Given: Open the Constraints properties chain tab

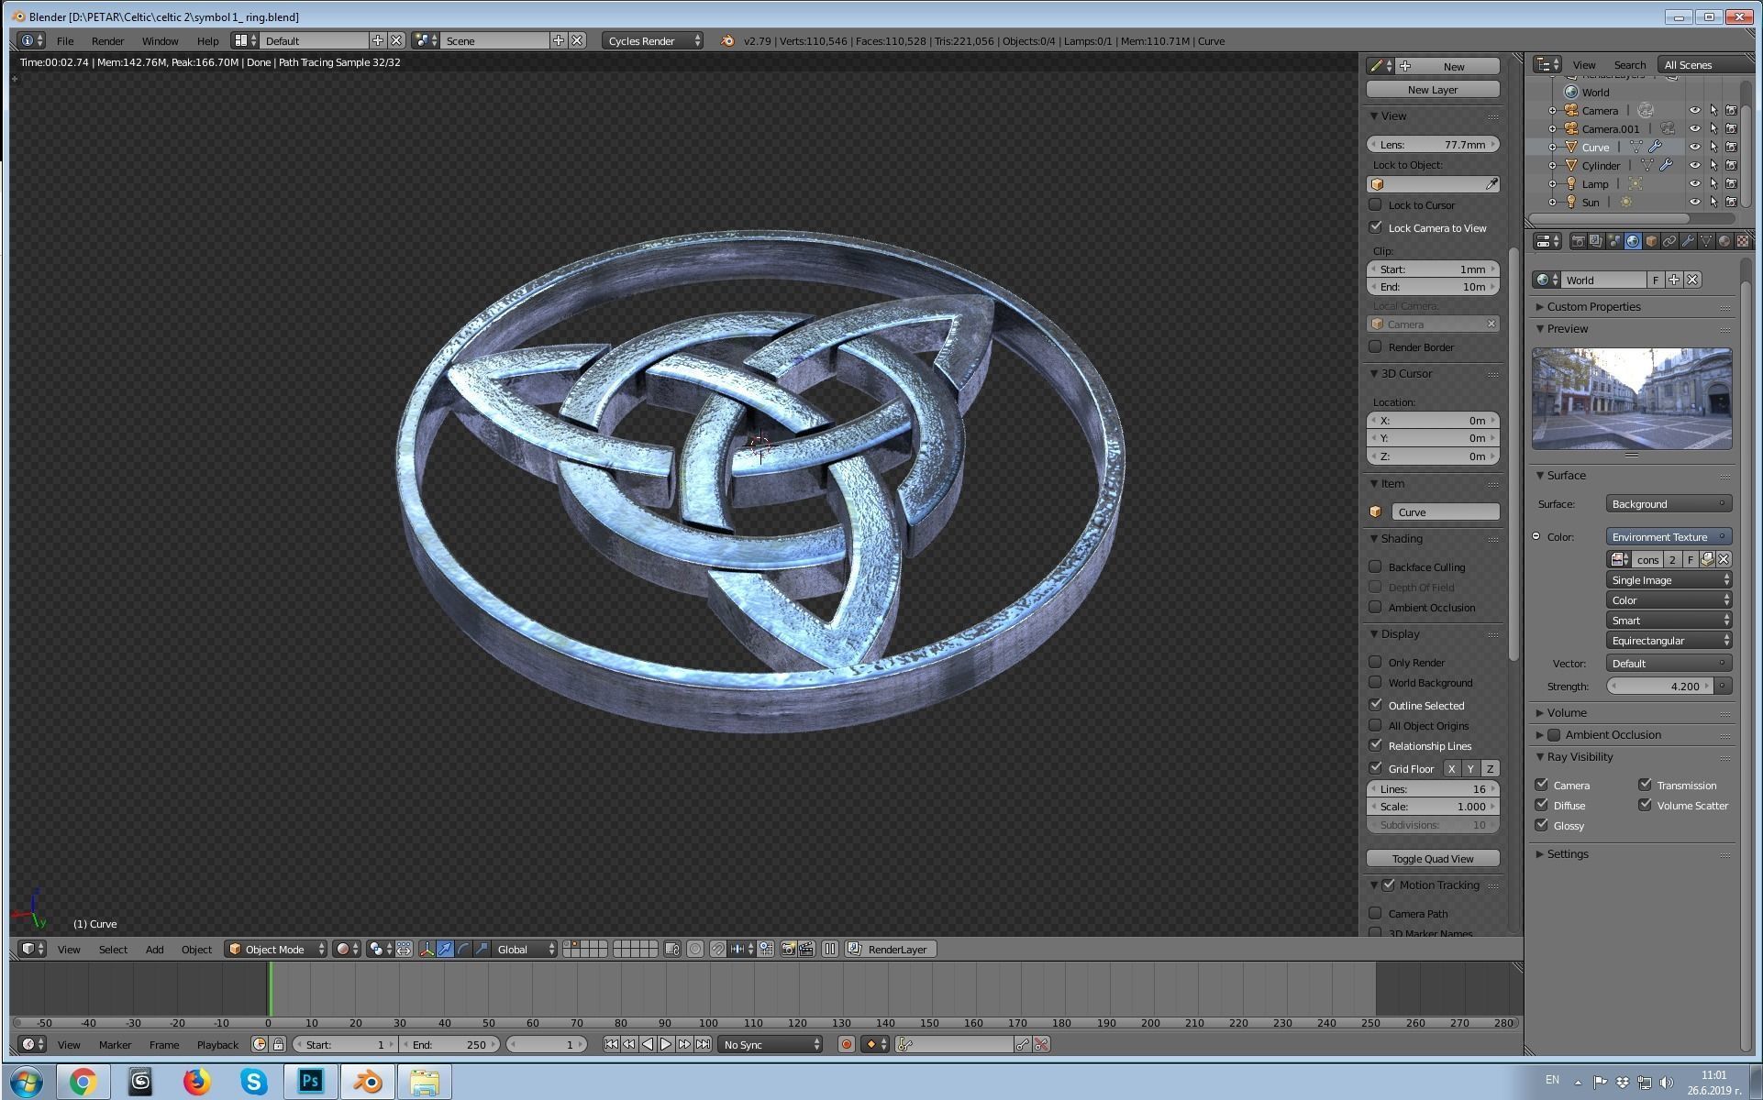Looking at the screenshot, I should point(1669,241).
